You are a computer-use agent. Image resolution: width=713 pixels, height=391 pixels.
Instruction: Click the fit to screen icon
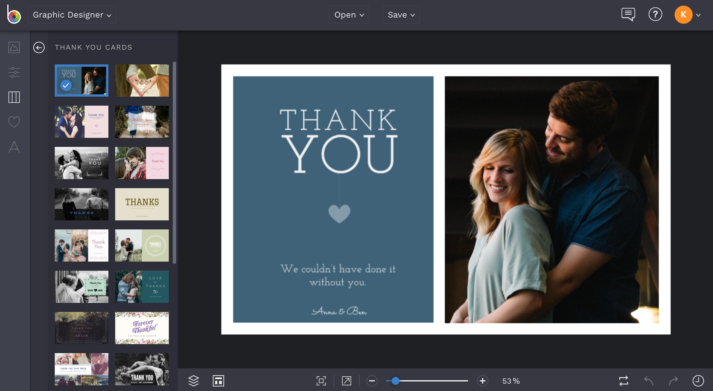click(321, 381)
